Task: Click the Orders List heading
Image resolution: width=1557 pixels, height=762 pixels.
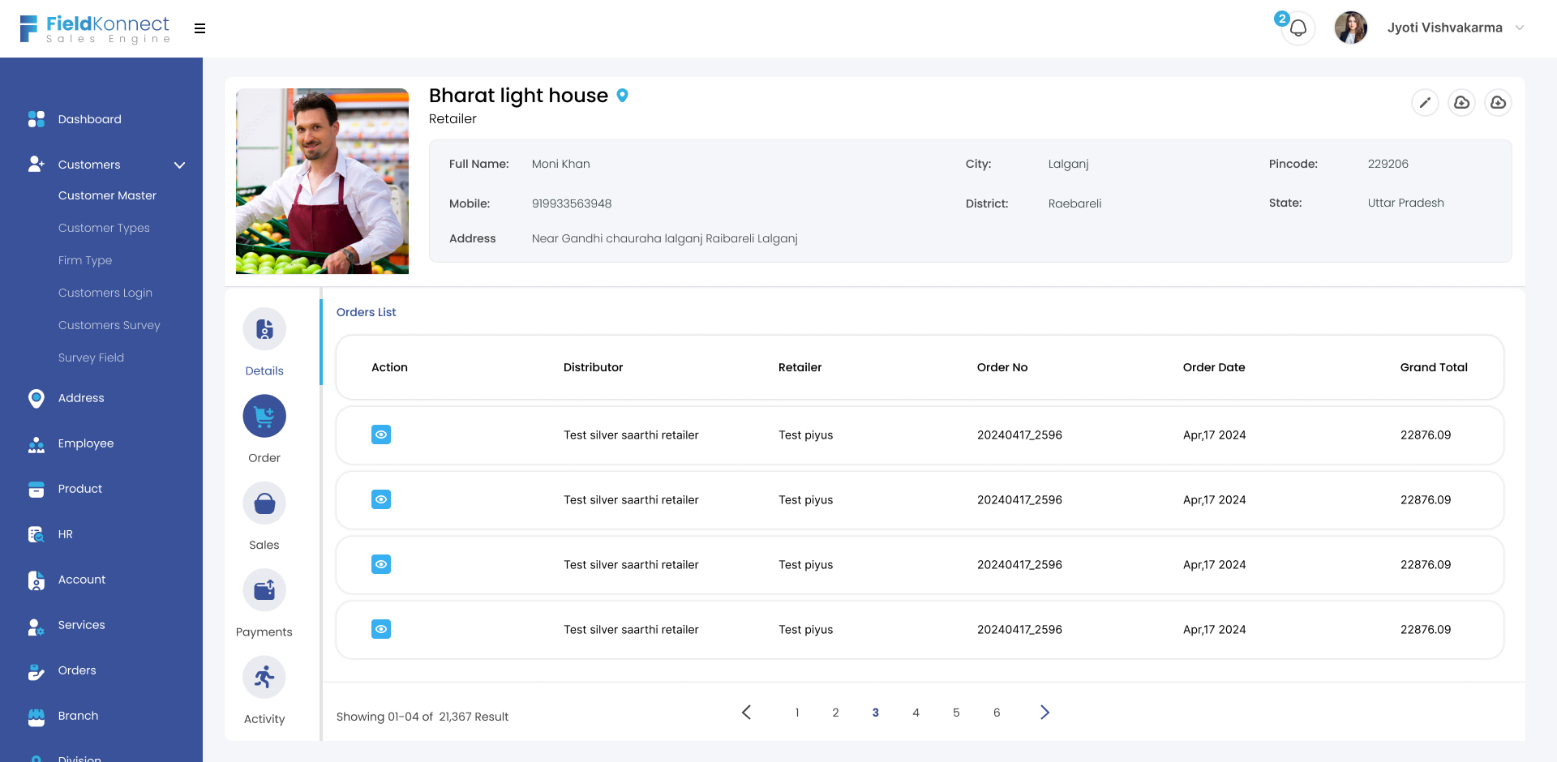Action: click(366, 312)
